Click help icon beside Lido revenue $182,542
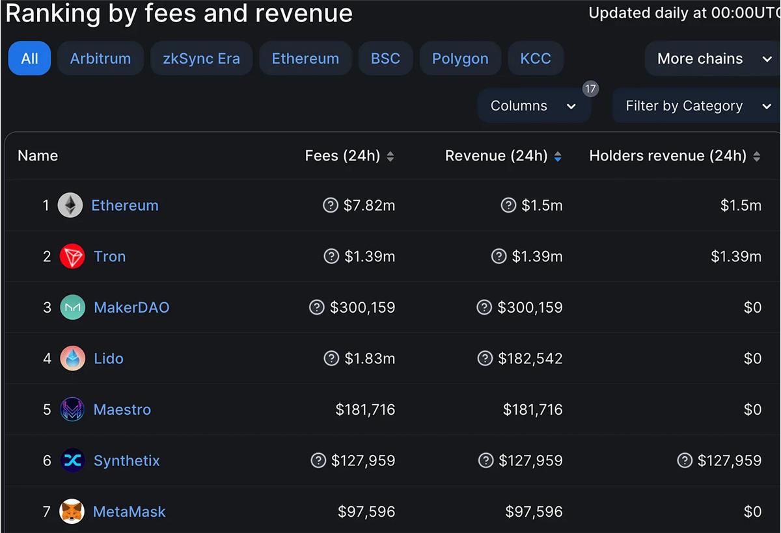The image size is (781, 533). click(485, 359)
